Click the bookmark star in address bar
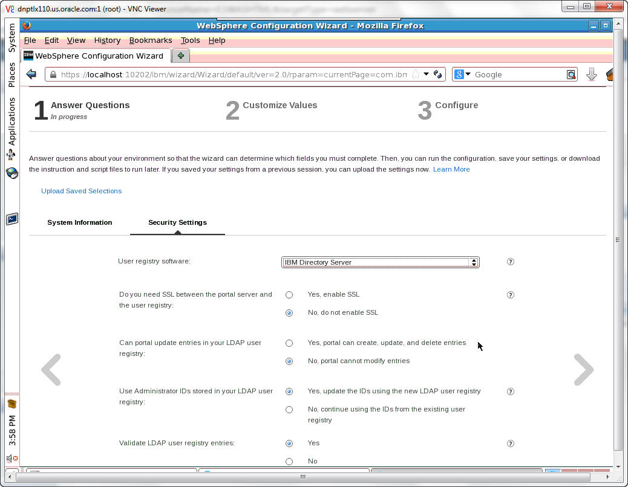 click(x=416, y=74)
